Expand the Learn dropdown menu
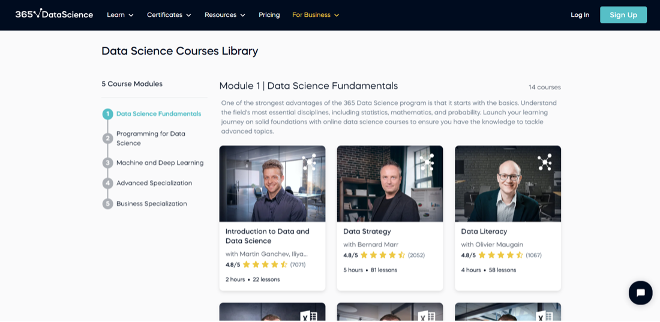Viewport: 660px width, 322px height. click(x=120, y=15)
